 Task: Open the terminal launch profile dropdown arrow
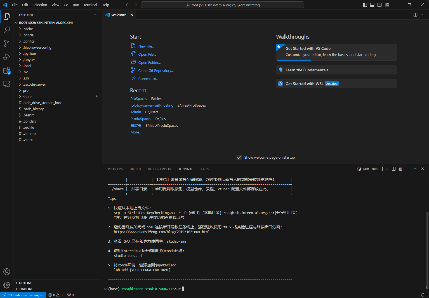pyautogui.click(x=387, y=169)
